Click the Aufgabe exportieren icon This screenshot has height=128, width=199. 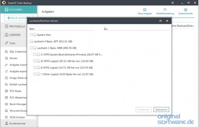click(x=6, y=71)
